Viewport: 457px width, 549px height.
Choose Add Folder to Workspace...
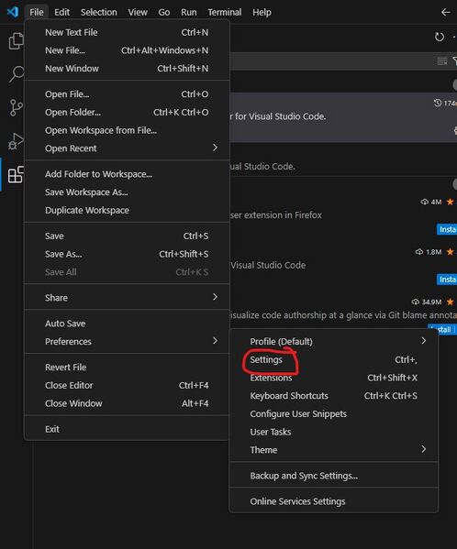point(127,174)
